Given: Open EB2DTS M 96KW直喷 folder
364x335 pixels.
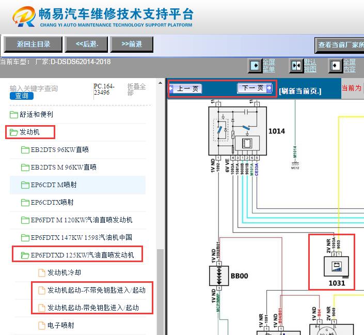Looking at the screenshot, I should tap(64, 167).
